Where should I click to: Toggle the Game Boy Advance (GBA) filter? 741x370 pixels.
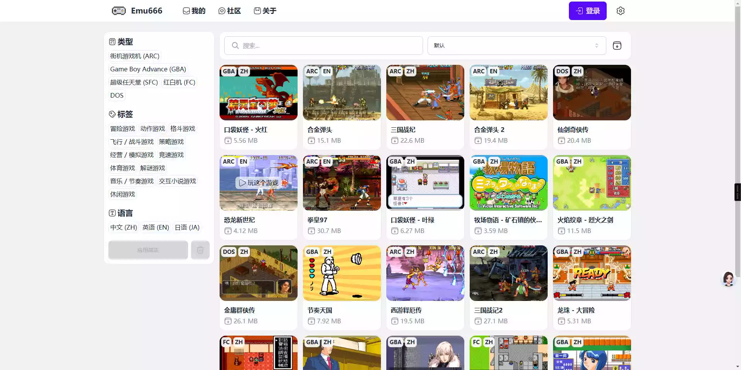[x=148, y=69]
